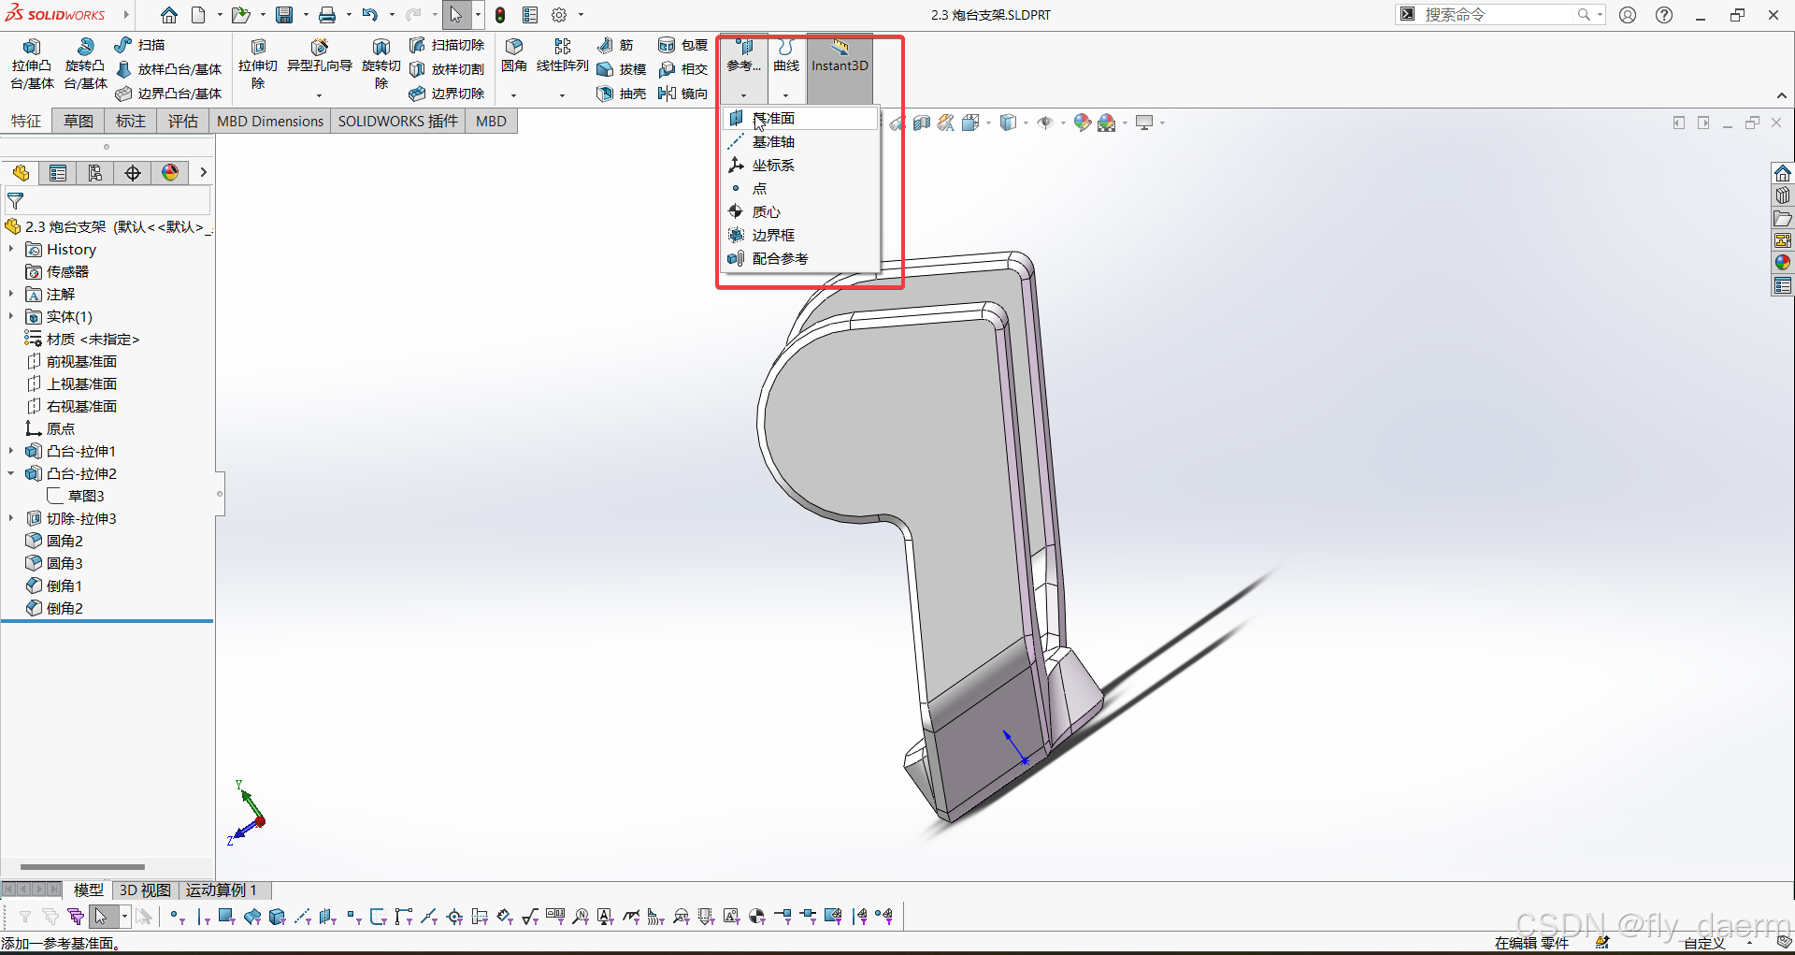This screenshot has height=955, width=1795.
Task: Choose 基准轴 from reference menu
Action: 801,142
